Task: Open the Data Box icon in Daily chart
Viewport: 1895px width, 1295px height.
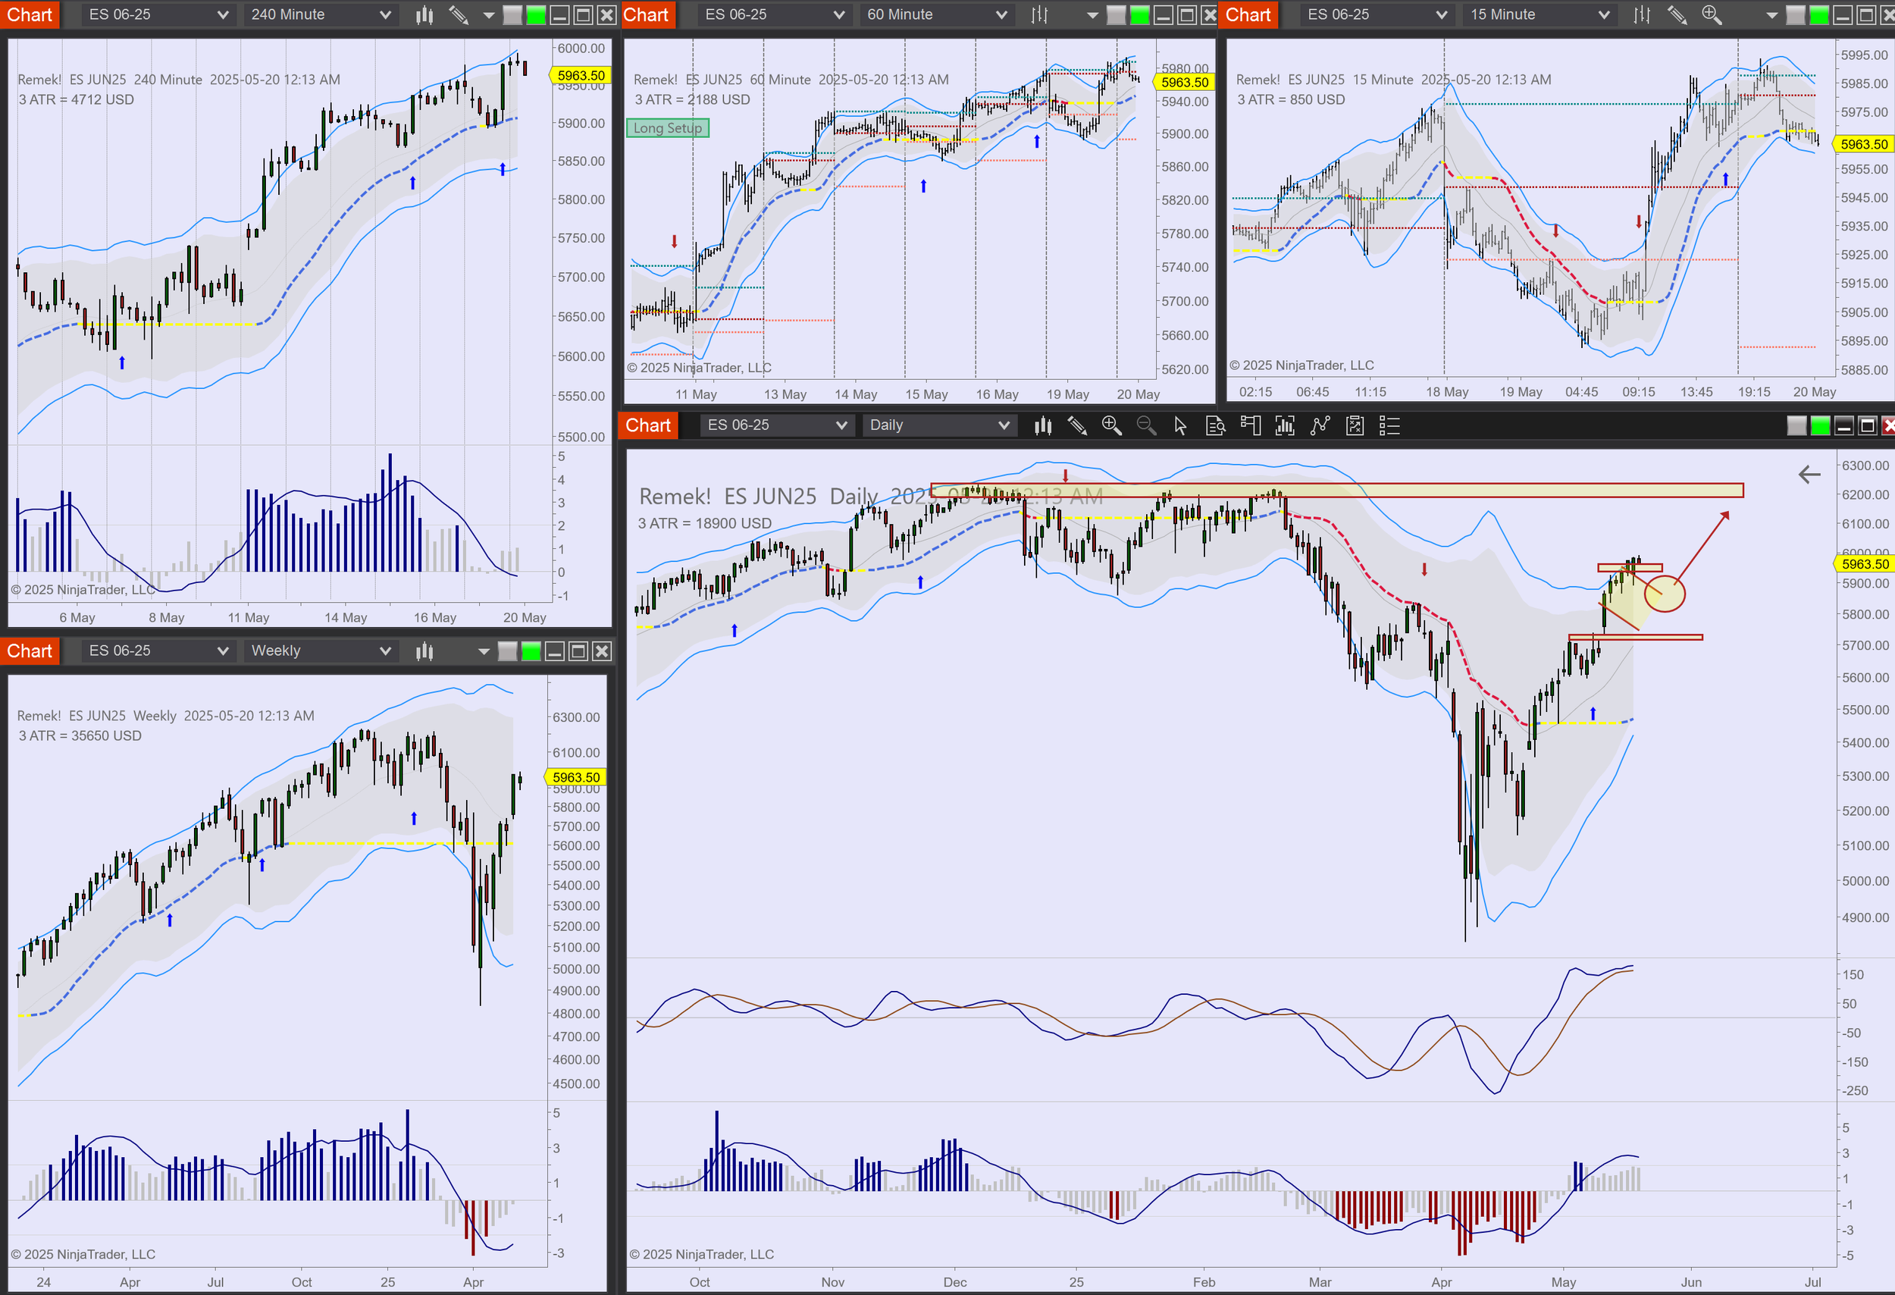Action: point(1215,425)
